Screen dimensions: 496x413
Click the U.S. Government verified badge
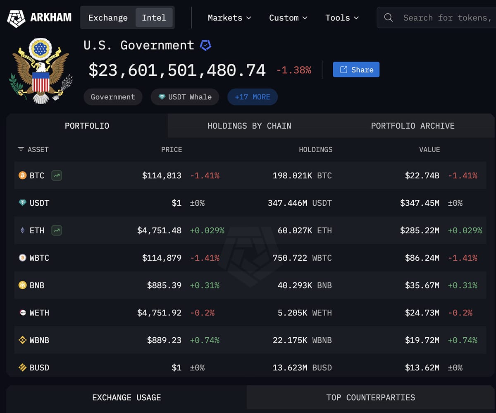click(205, 45)
